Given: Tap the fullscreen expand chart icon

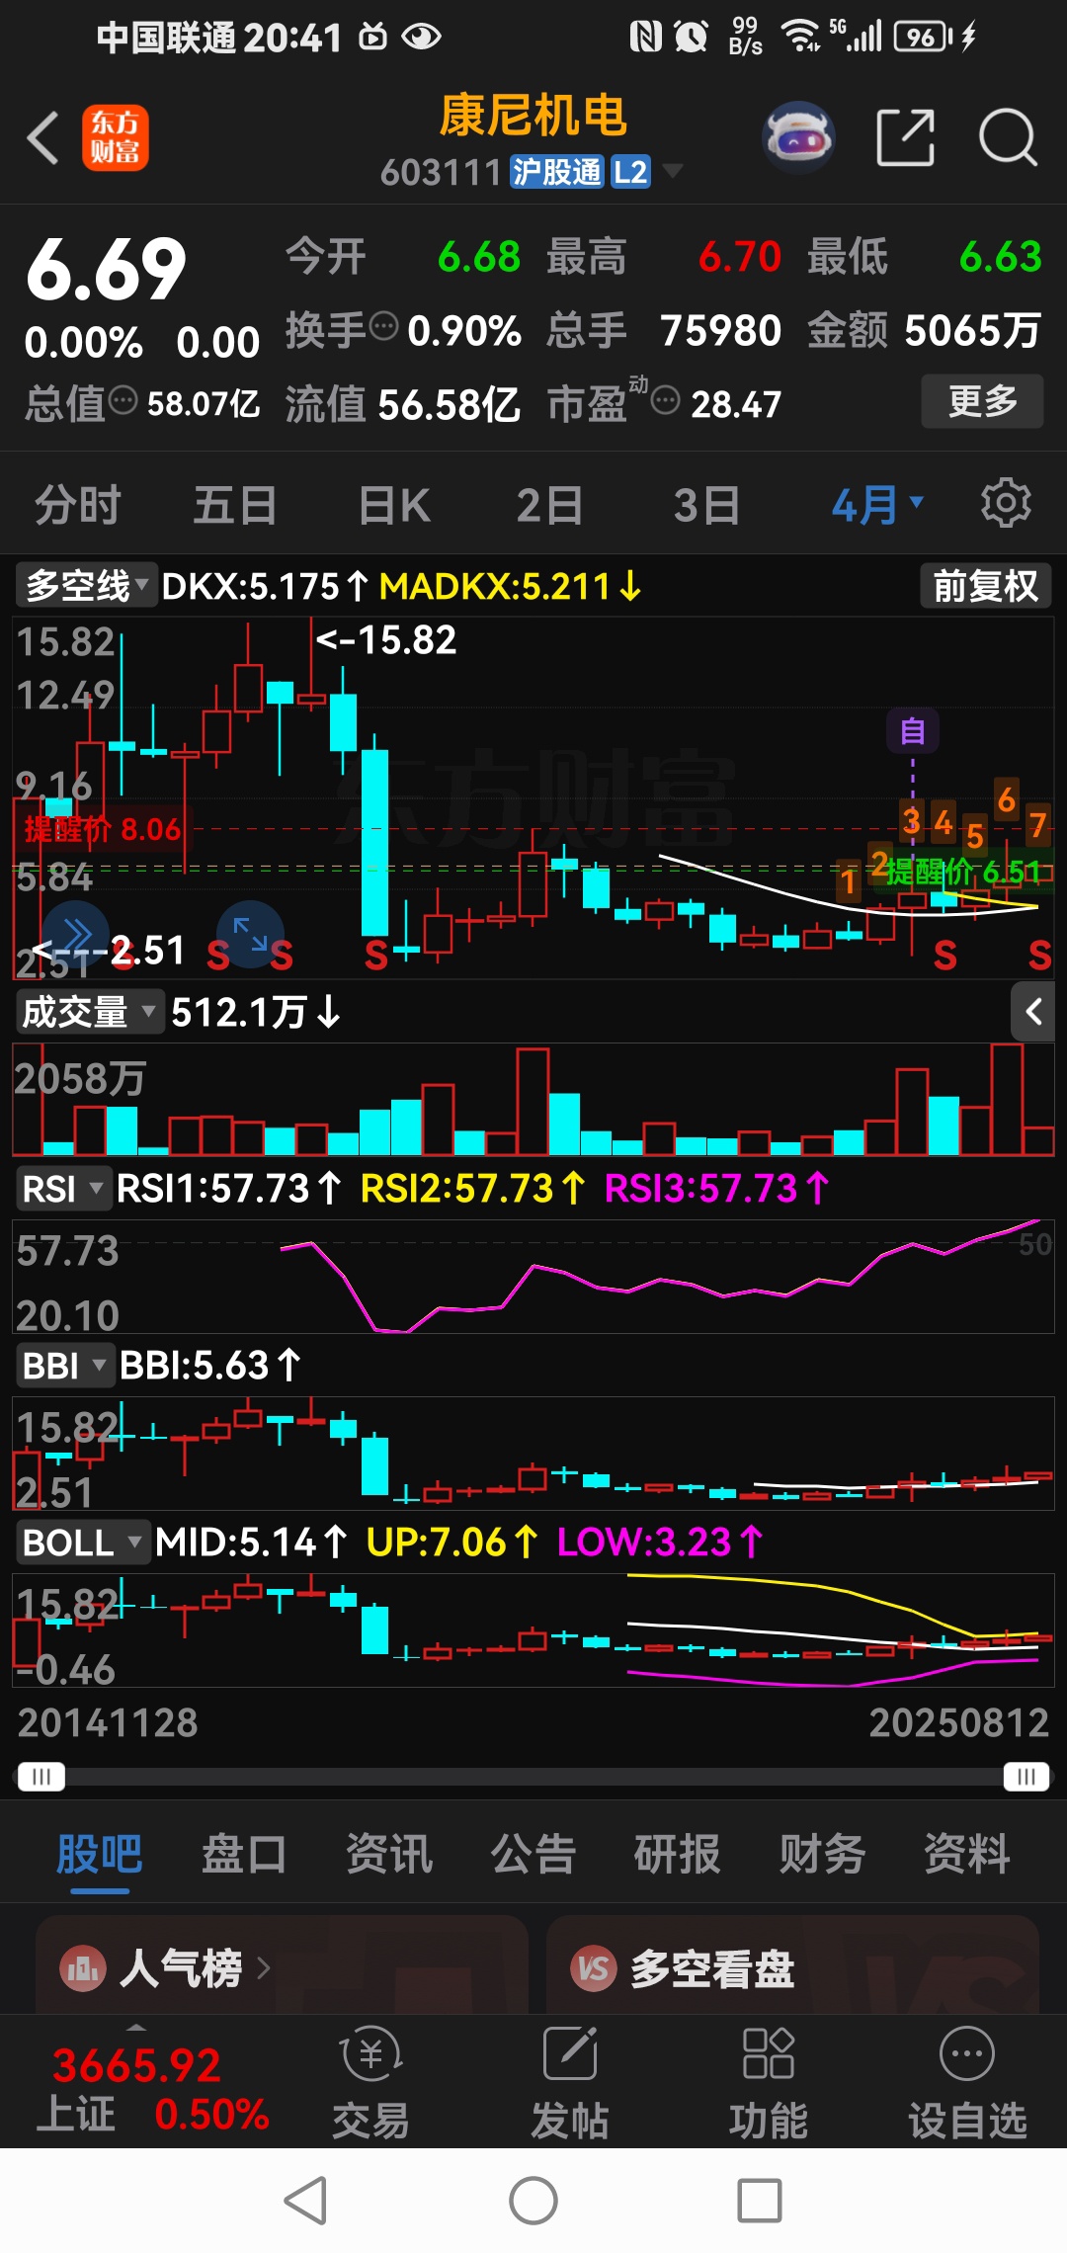Looking at the screenshot, I should click(250, 934).
